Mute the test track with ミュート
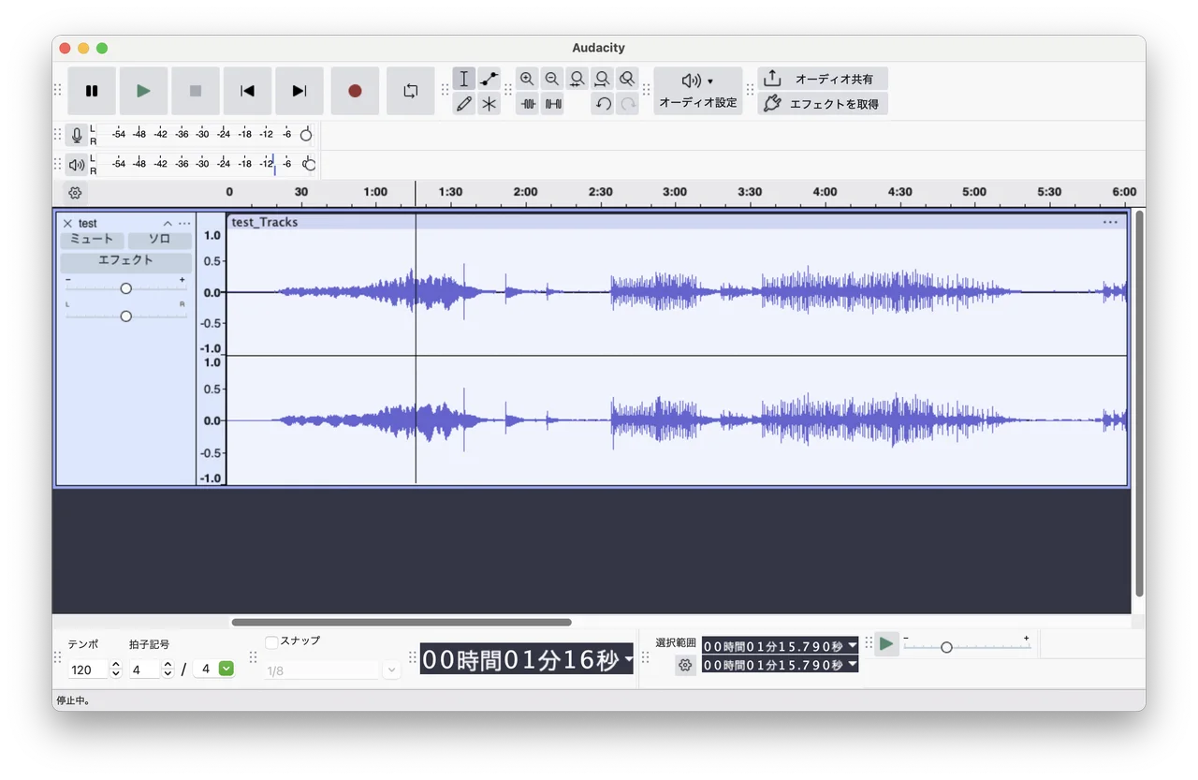The width and height of the screenshot is (1198, 780). pos(92,240)
